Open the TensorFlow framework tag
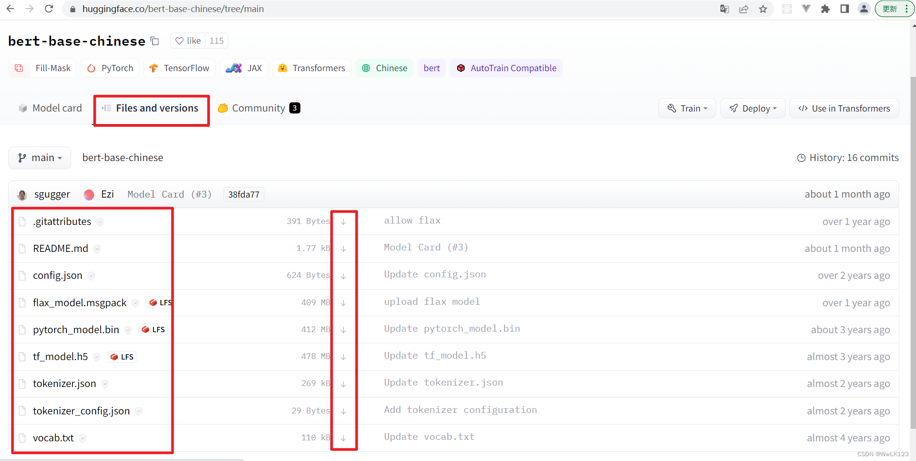Screen dimensions: 916x461 tap(179, 68)
